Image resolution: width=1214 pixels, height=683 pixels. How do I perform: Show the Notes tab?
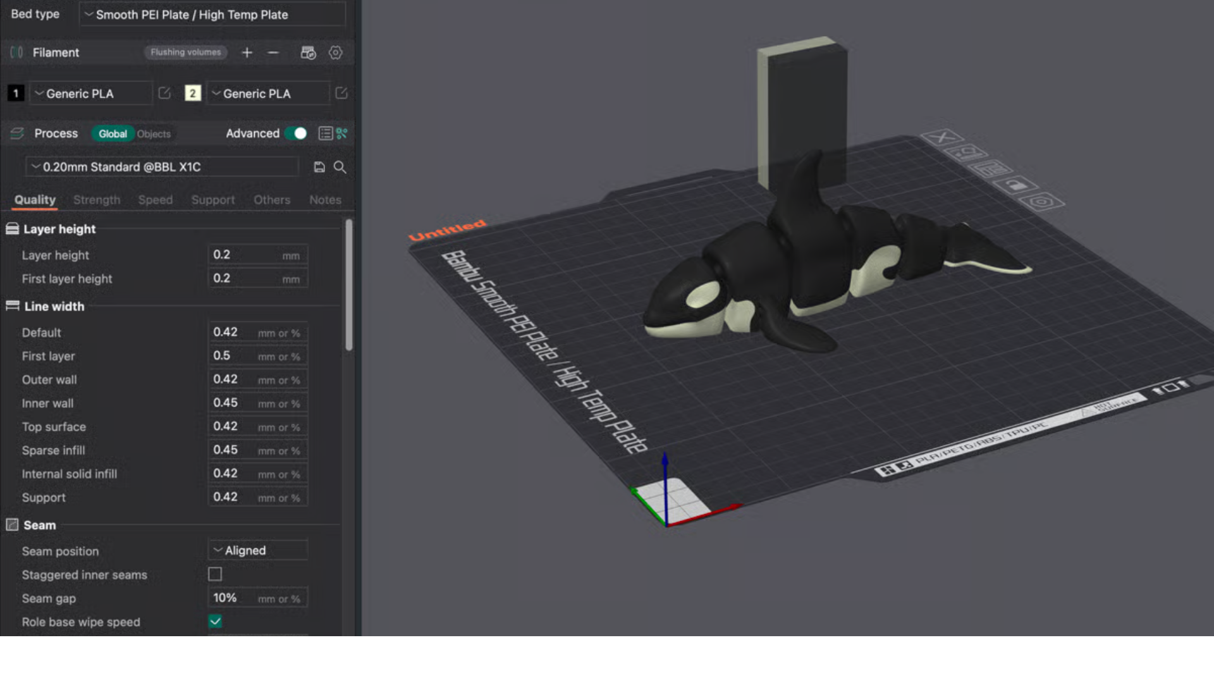tap(325, 200)
